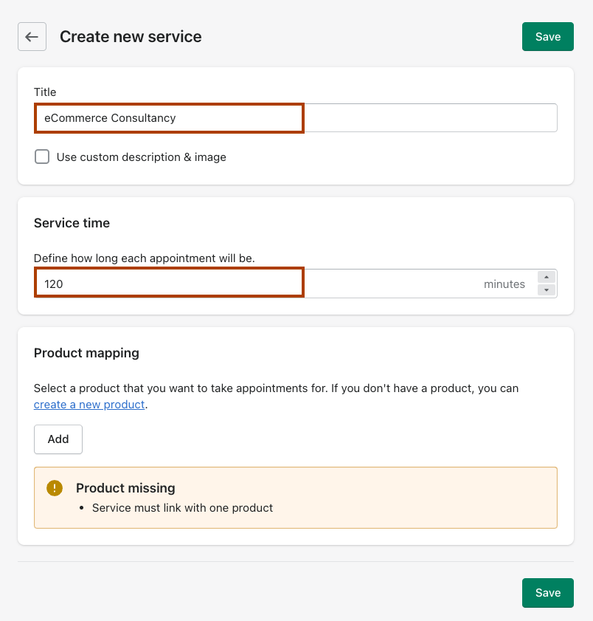The width and height of the screenshot is (593, 621).
Task: Click the Title input field
Action: pos(295,118)
